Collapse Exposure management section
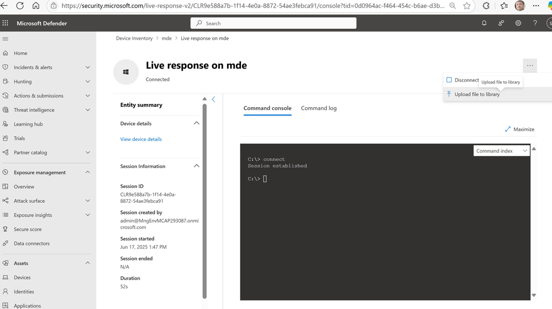Viewport: 552px width, 309px height. point(88,172)
